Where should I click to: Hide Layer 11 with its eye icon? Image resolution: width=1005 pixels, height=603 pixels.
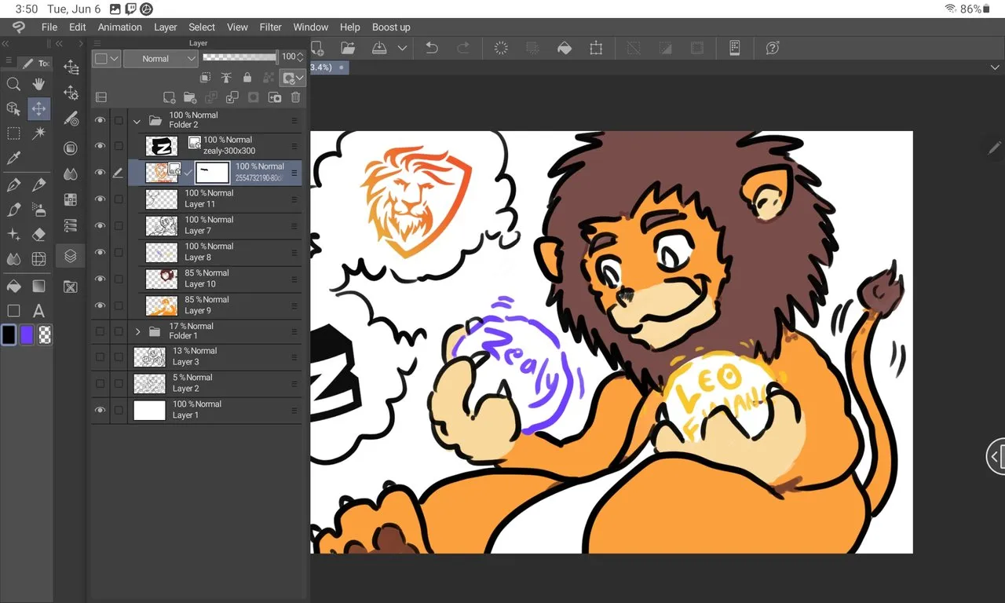point(100,199)
